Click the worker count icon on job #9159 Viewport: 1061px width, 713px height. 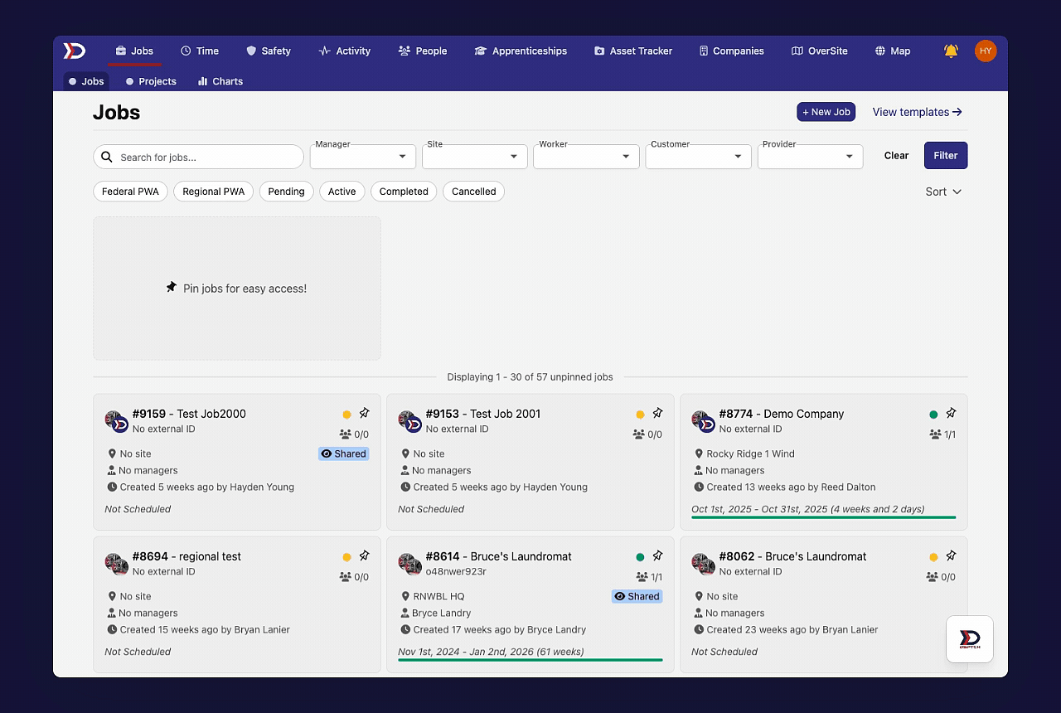pos(345,434)
